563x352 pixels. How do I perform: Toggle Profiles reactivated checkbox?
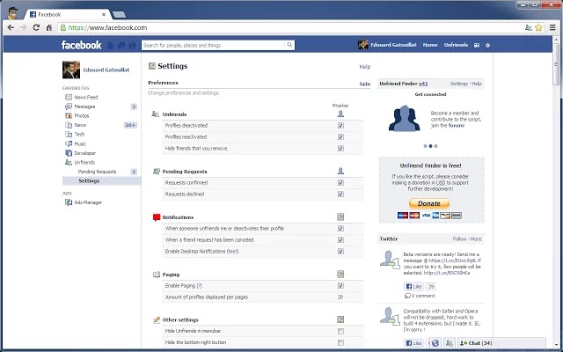(340, 137)
